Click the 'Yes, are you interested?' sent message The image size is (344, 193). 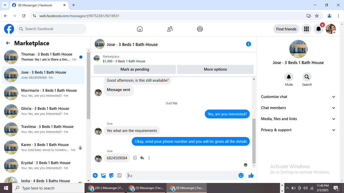[227, 114]
